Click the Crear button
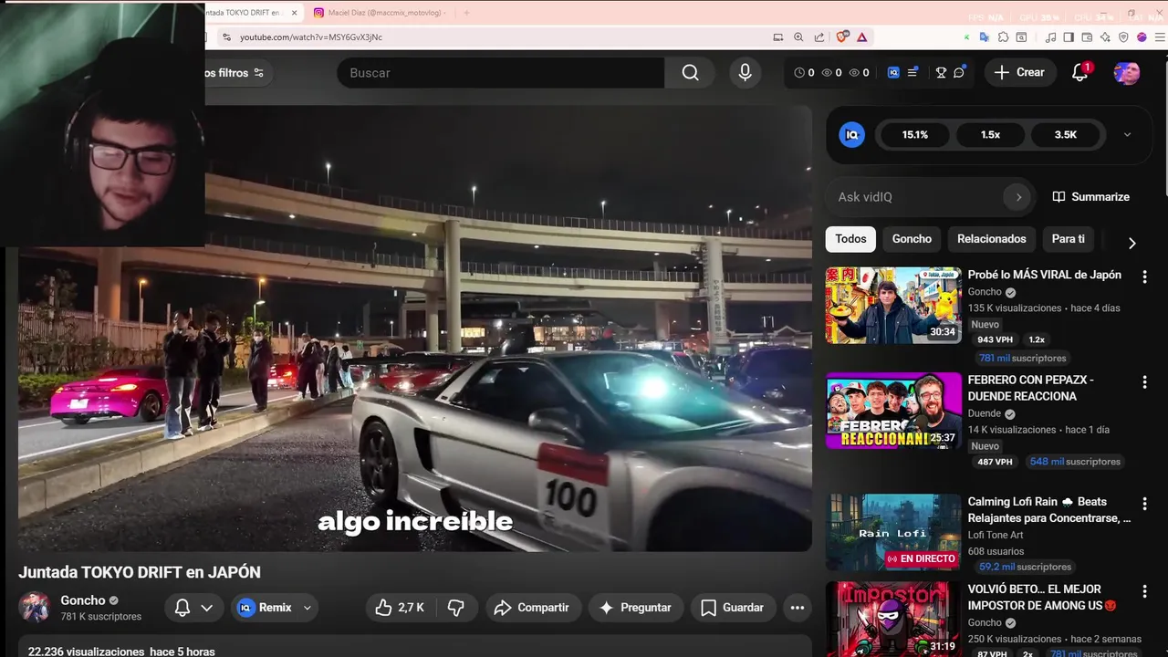1168x657 pixels. point(1020,73)
